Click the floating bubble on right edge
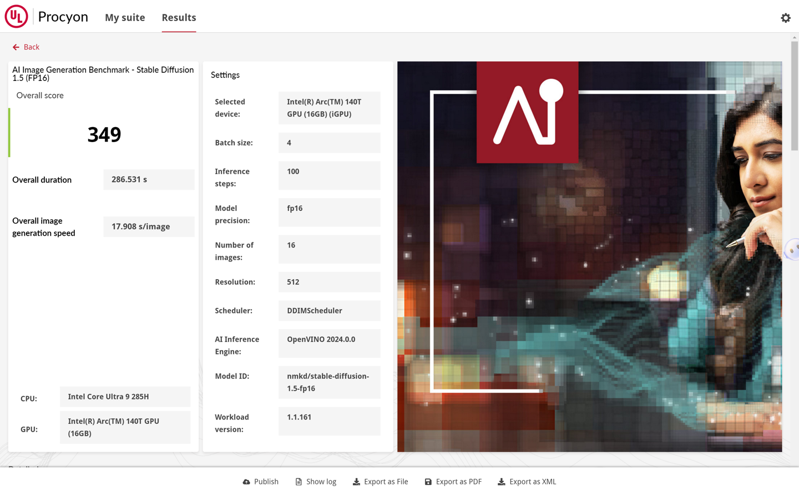 792,249
